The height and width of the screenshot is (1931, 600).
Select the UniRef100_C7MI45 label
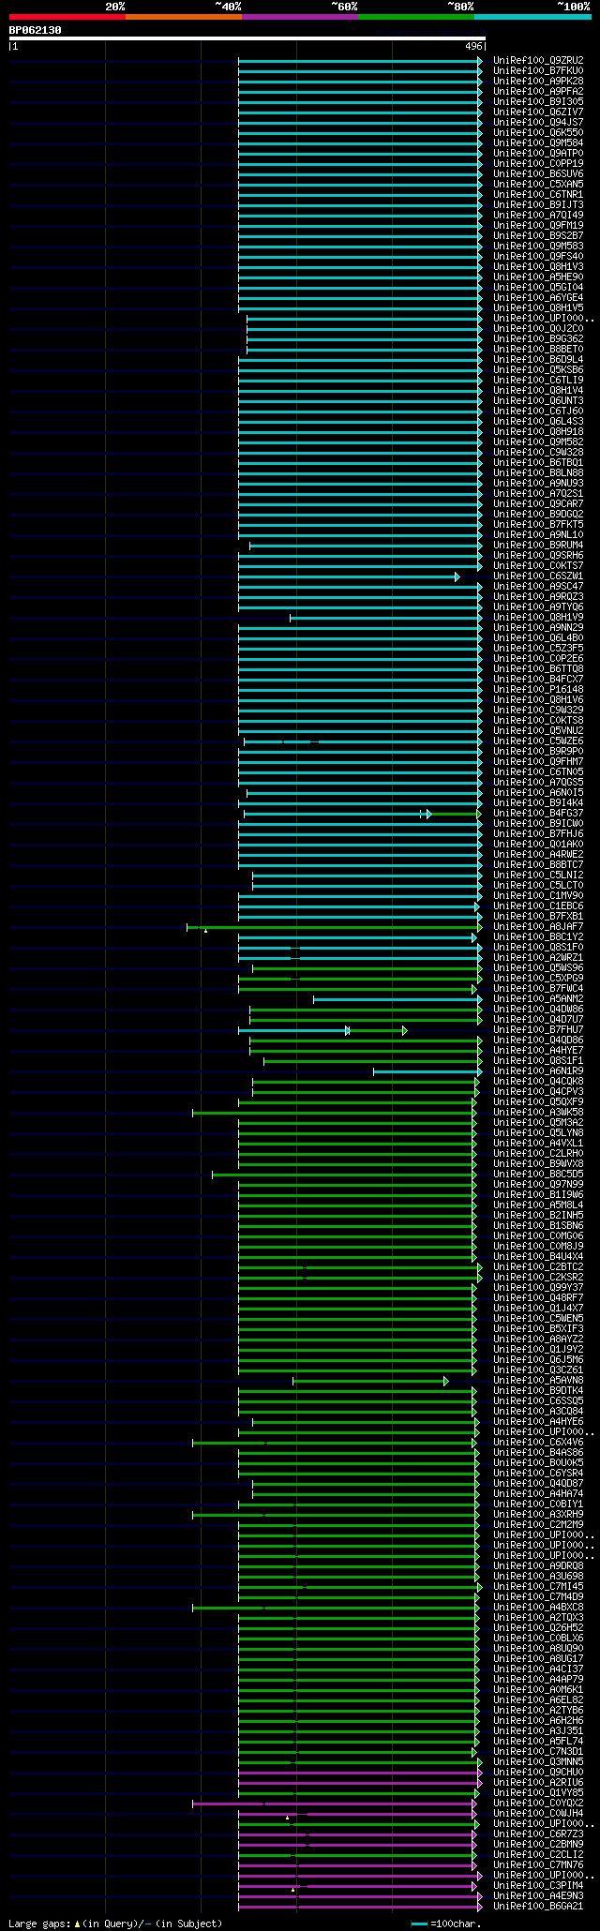[538, 1586]
